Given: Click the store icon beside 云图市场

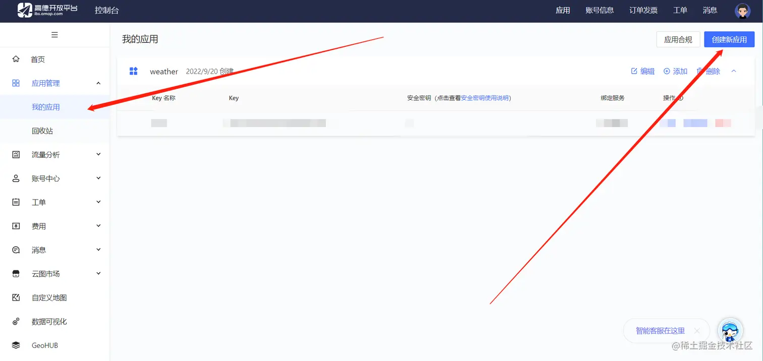Looking at the screenshot, I should click(x=16, y=274).
